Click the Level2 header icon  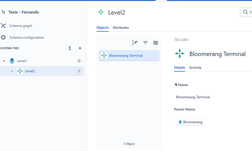(101, 12)
